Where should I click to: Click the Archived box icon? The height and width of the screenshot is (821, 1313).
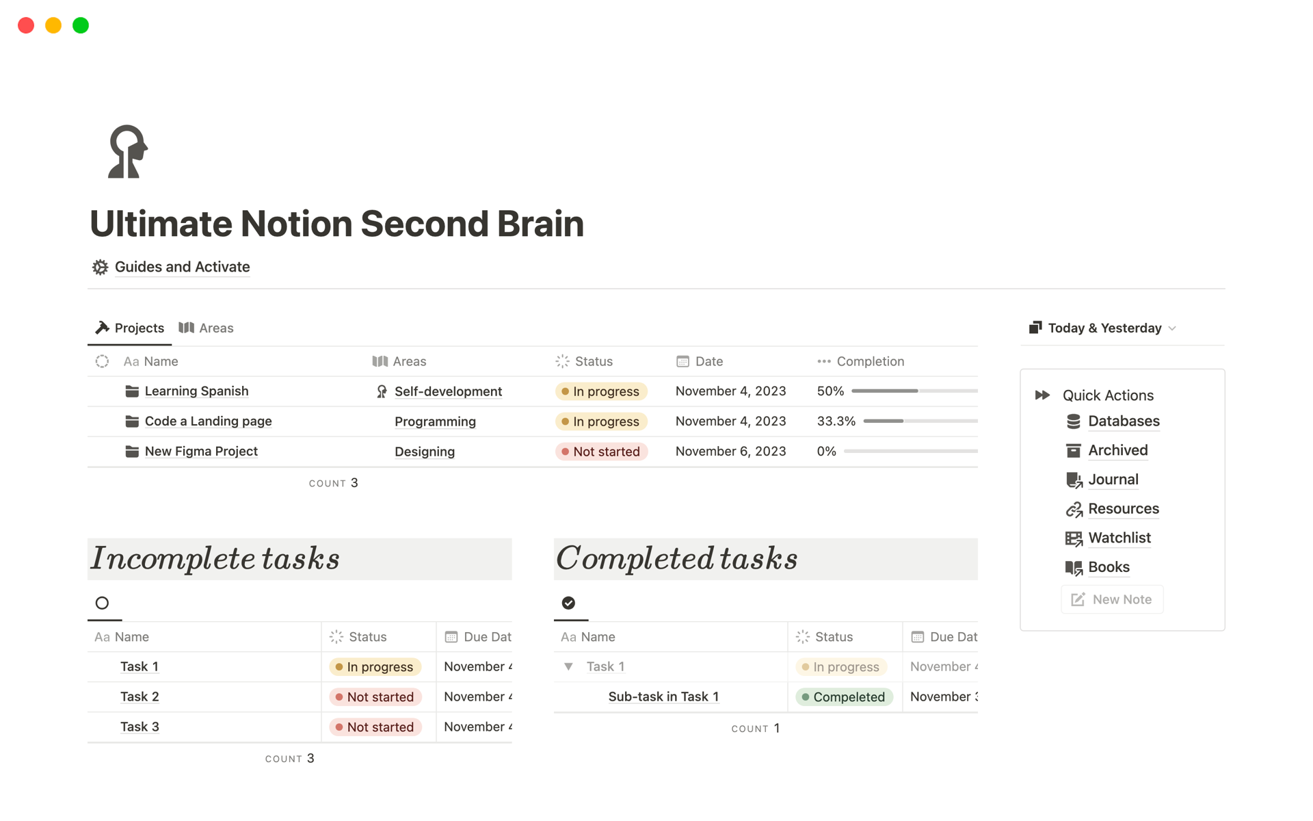pos(1073,451)
